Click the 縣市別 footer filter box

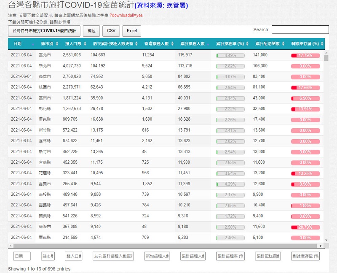coord(48,256)
